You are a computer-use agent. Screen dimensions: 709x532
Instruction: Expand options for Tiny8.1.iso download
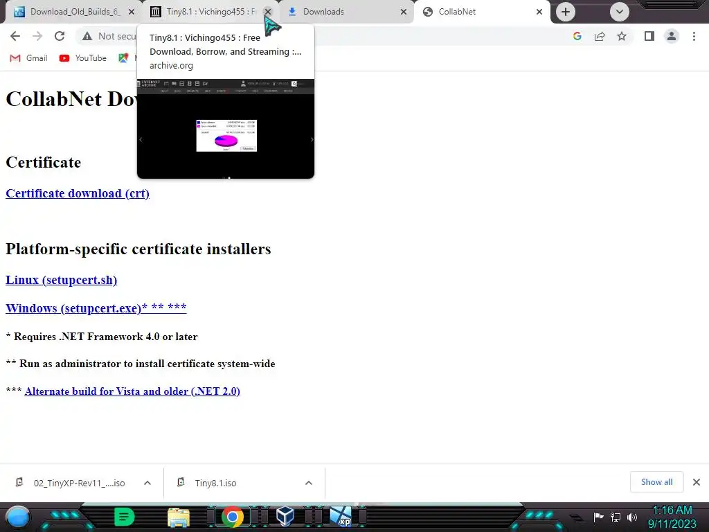pos(308,483)
